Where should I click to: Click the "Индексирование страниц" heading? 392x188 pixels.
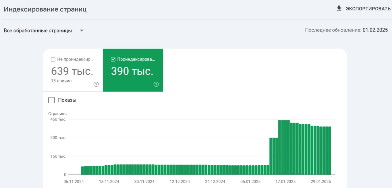pyautogui.click(x=45, y=9)
